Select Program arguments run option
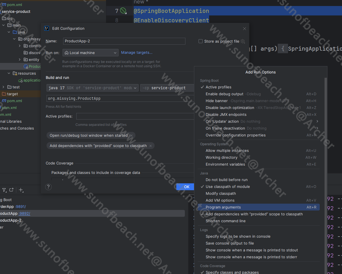This screenshot has width=342, height=274. pyautogui.click(x=259, y=207)
